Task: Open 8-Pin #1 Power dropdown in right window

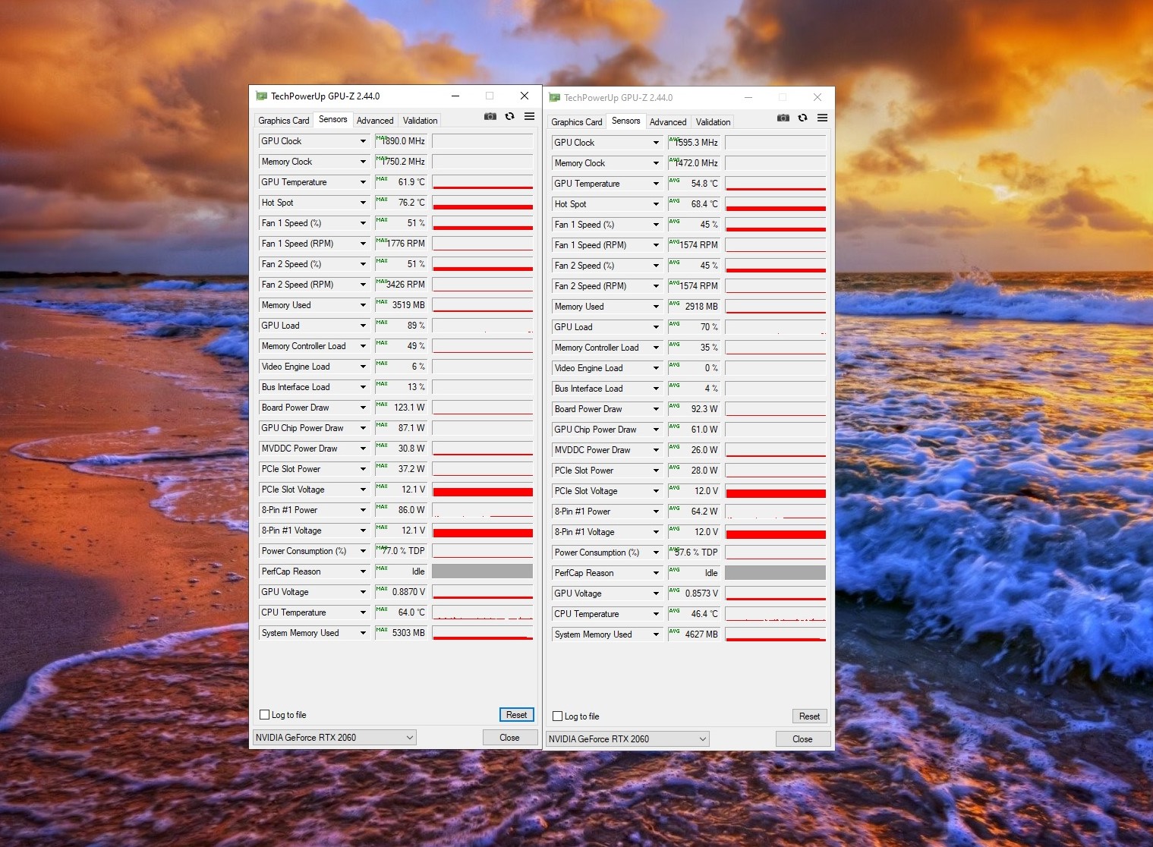Action: [656, 512]
